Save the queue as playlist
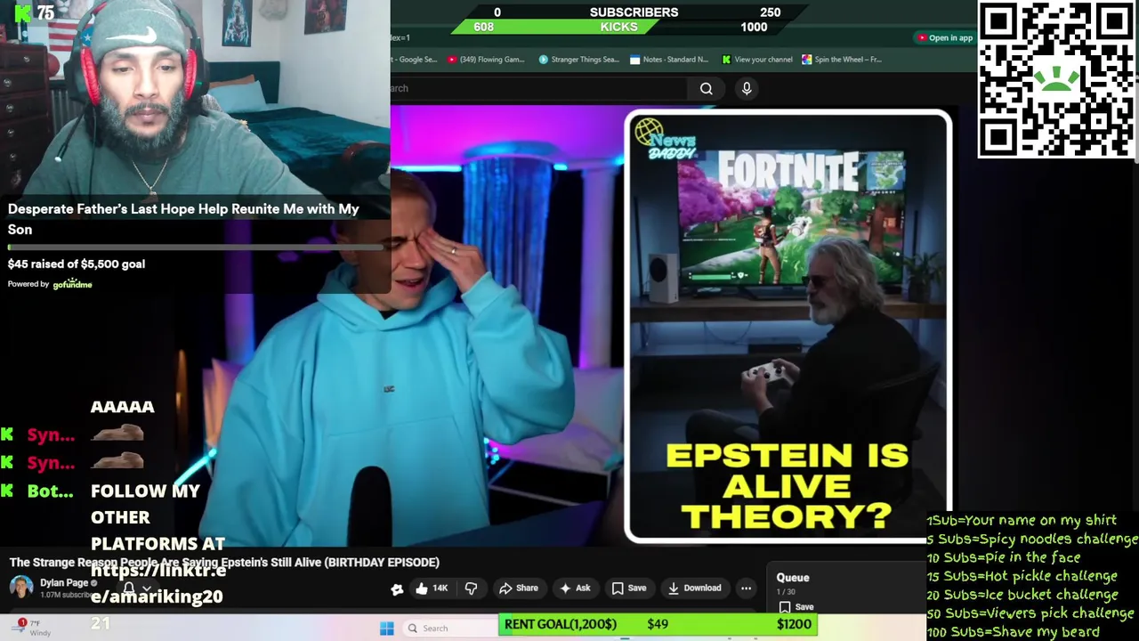The height and width of the screenshot is (641, 1139). tap(796, 607)
